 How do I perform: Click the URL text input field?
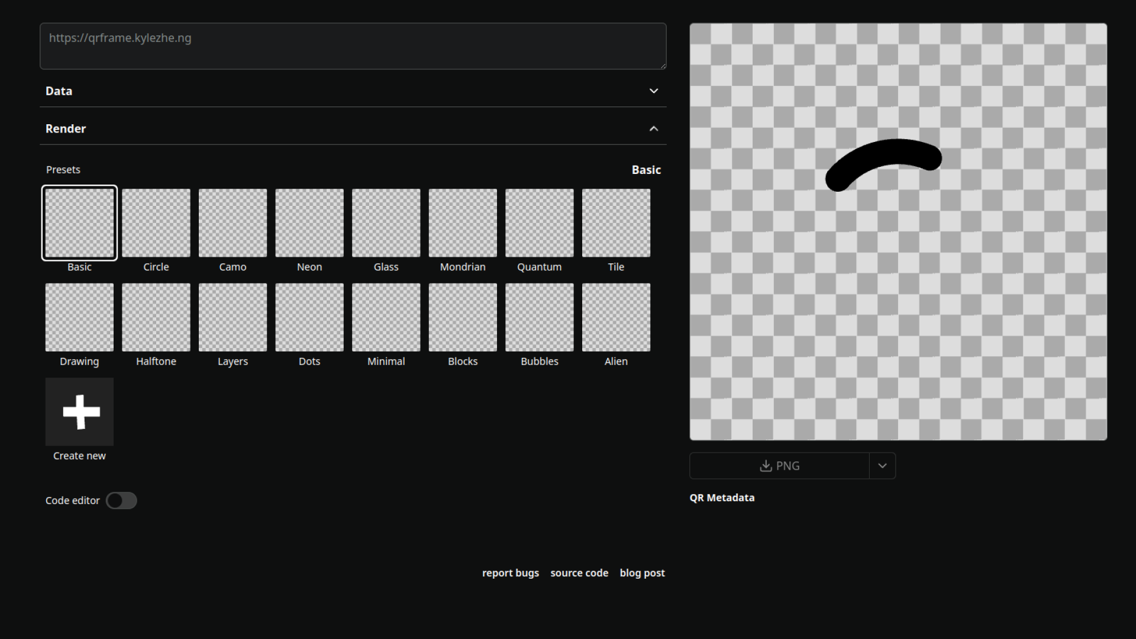coord(353,46)
